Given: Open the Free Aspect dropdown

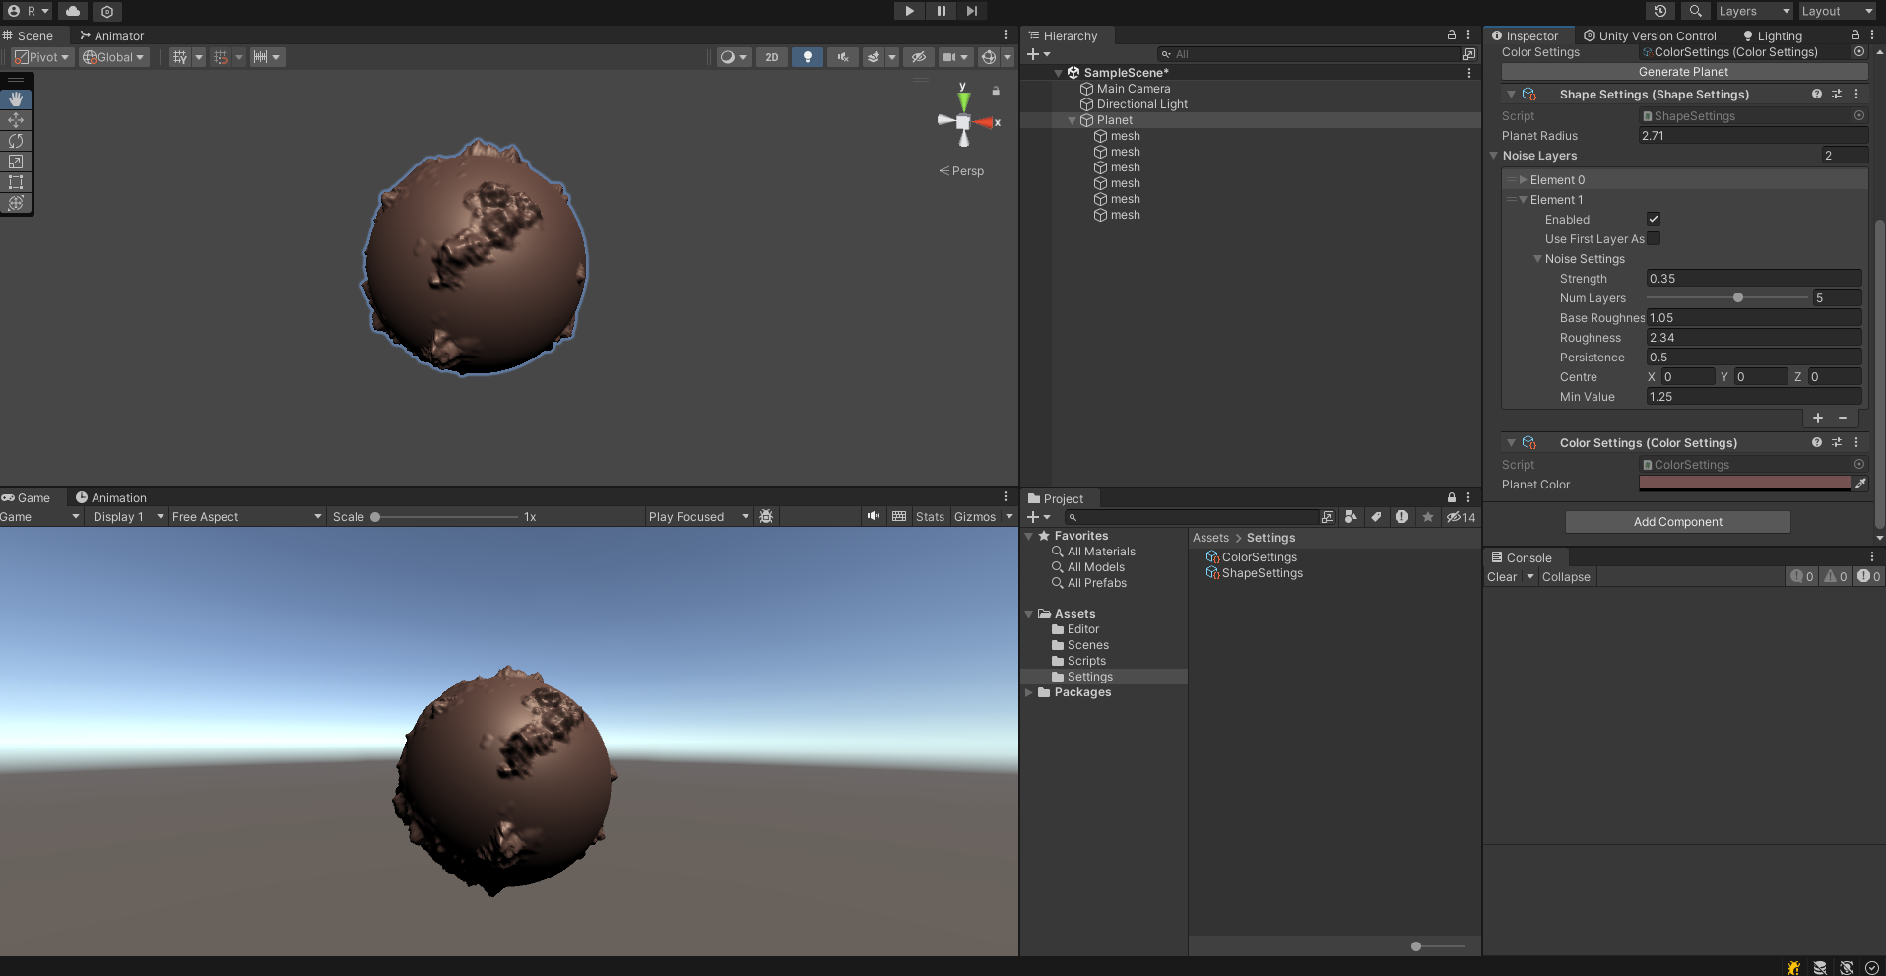Looking at the screenshot, I should click(246, 516).
